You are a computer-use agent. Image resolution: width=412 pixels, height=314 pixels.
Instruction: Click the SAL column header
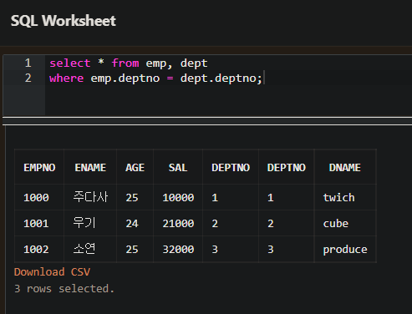point(178,168)
